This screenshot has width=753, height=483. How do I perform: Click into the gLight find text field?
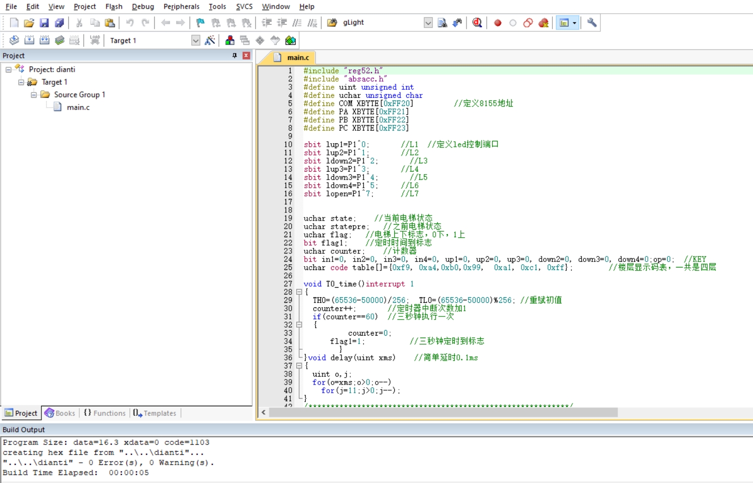[x=382, y=23]
